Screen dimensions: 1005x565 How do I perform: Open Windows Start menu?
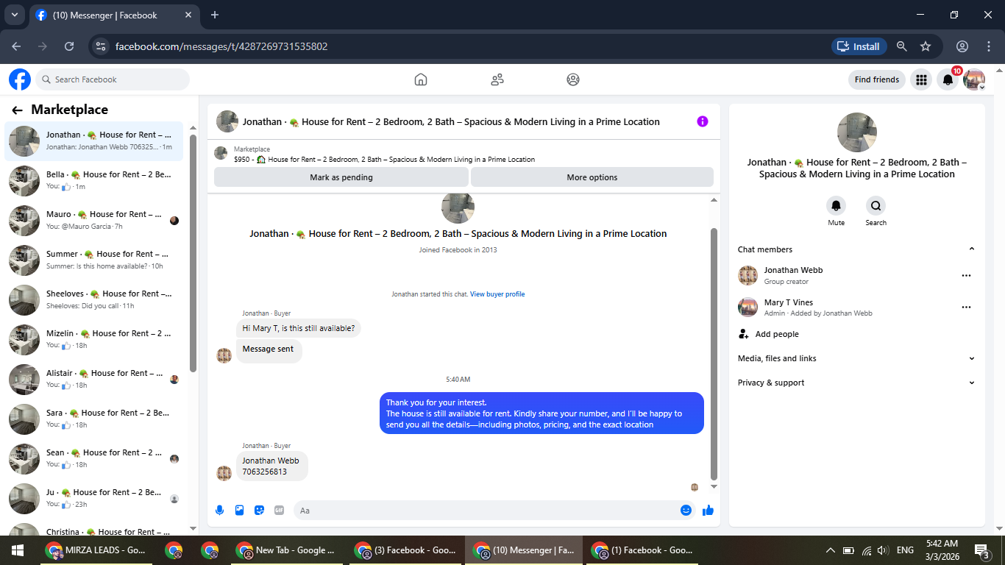pyautogui.click(x=18, y=550)
